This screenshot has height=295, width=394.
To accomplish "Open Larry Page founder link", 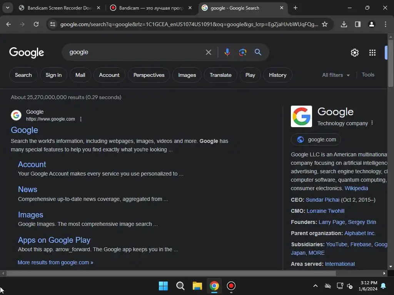I will tap(332, 222).
